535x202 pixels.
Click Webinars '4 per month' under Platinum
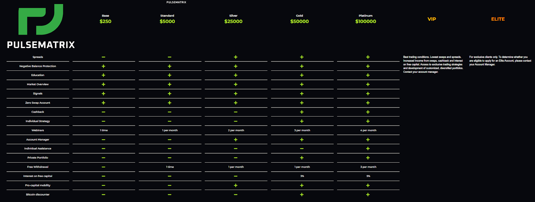coord(368,130)
